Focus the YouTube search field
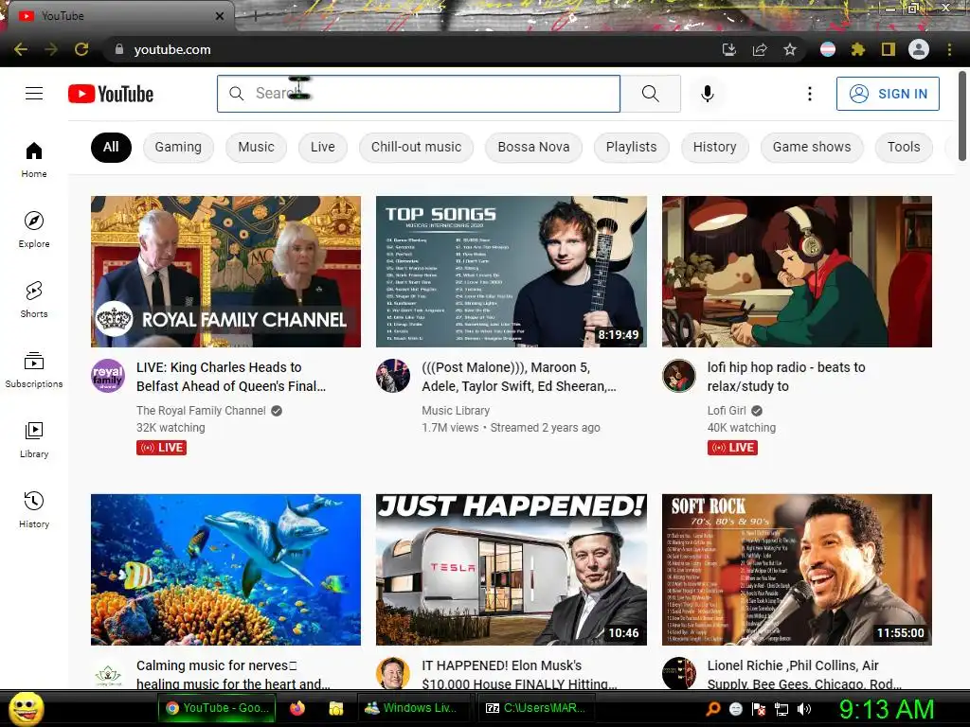This screenshot has width=970, height=727. tap(418, 94)
